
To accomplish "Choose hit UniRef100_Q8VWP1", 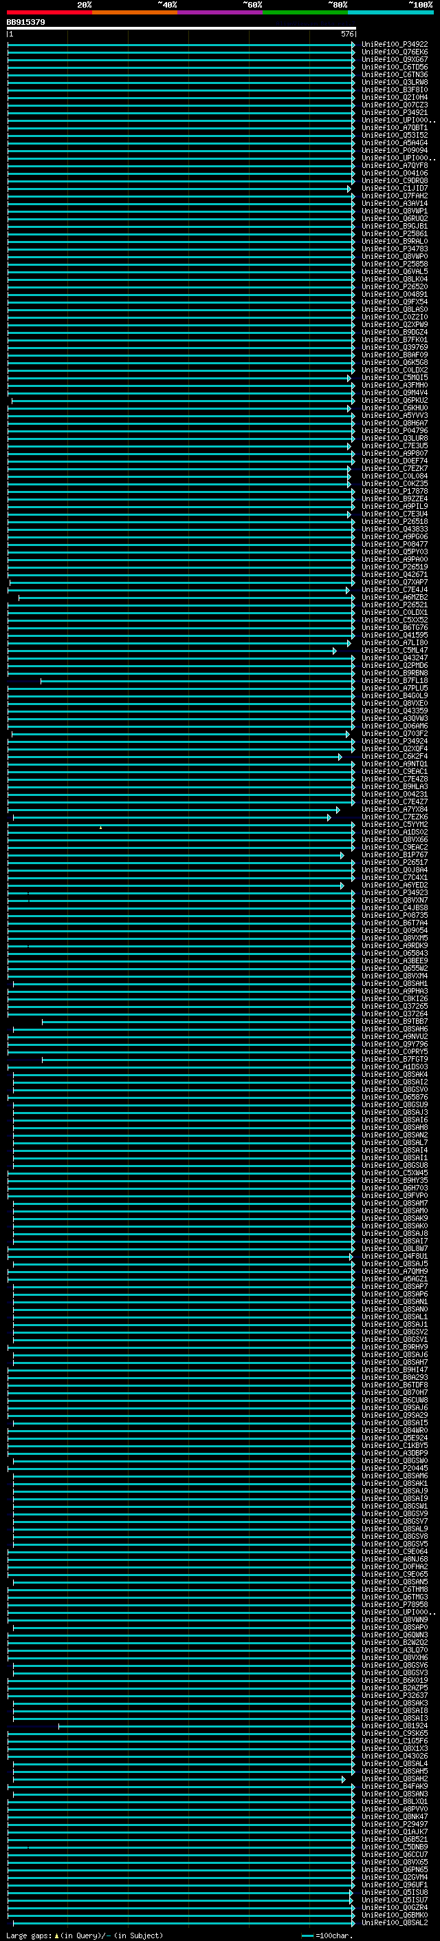I will click(395, 211).
